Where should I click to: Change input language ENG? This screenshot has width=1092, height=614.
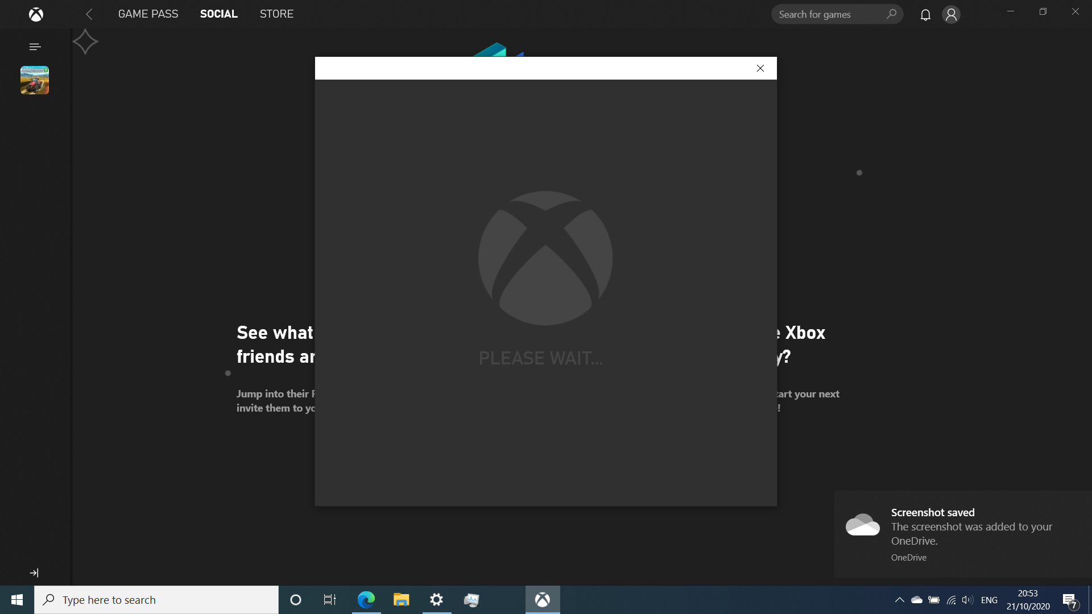point(990,600)
